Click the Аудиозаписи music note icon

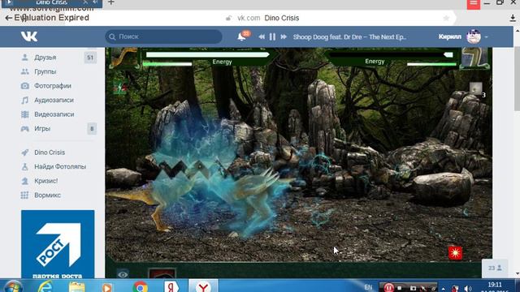[x=25, y=100]
